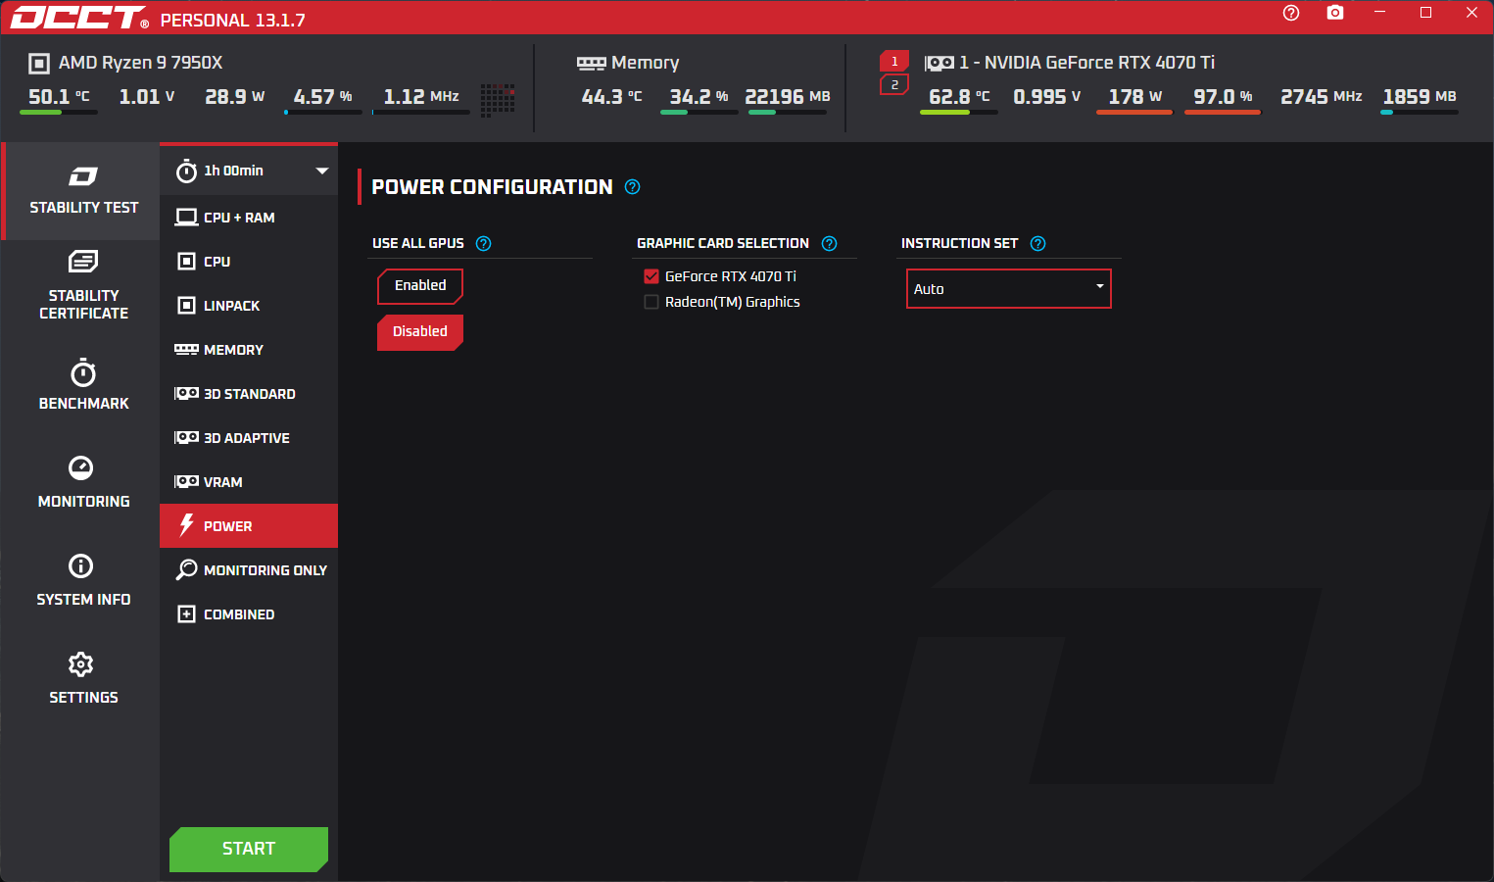
Task: Go to SYSTEM INFO section label
Action: (x=83, y=600)
